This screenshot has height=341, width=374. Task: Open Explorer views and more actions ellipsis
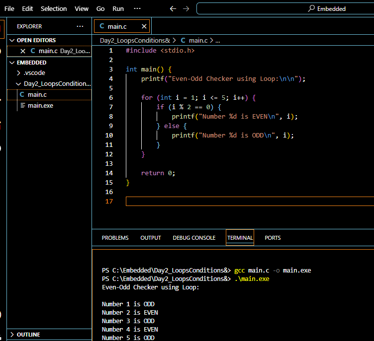[x=80, y=26]
